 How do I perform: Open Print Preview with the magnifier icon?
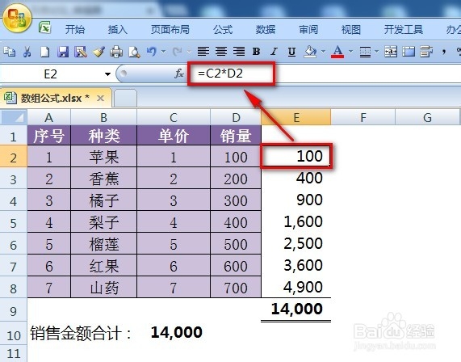[x=134, y=52]
